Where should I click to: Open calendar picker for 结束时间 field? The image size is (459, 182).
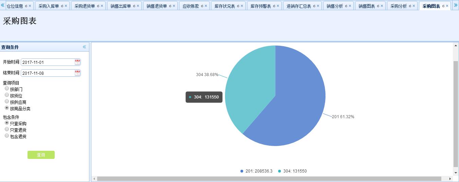pyautogui.click(x=77, y=73)
